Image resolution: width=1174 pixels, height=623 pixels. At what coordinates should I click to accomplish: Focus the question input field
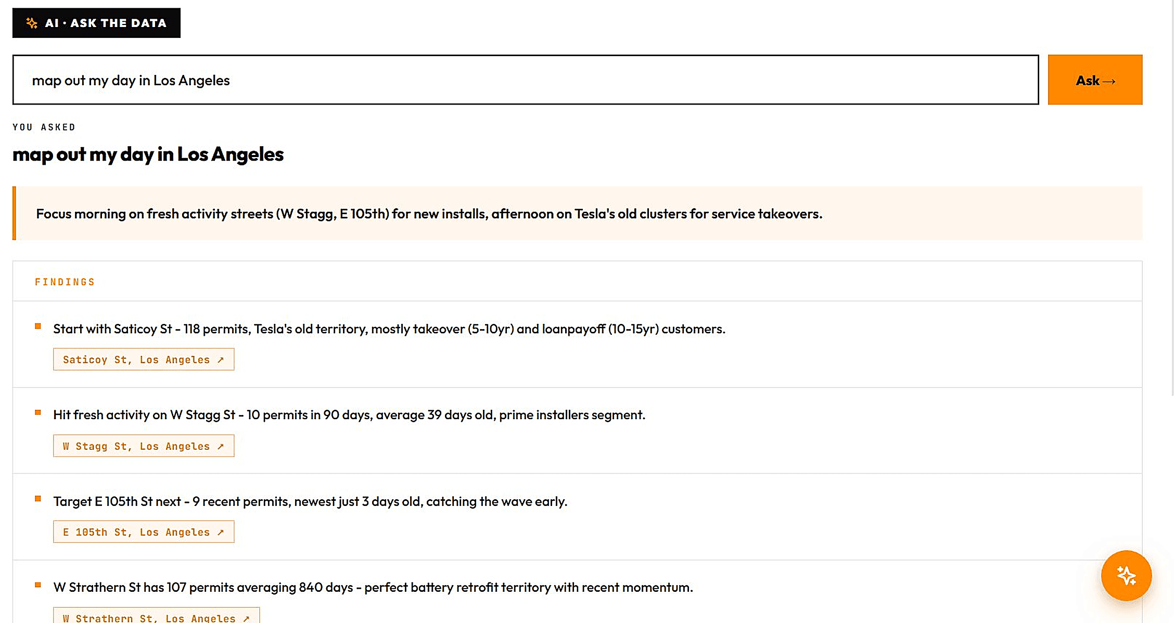[x=526, y=80]
